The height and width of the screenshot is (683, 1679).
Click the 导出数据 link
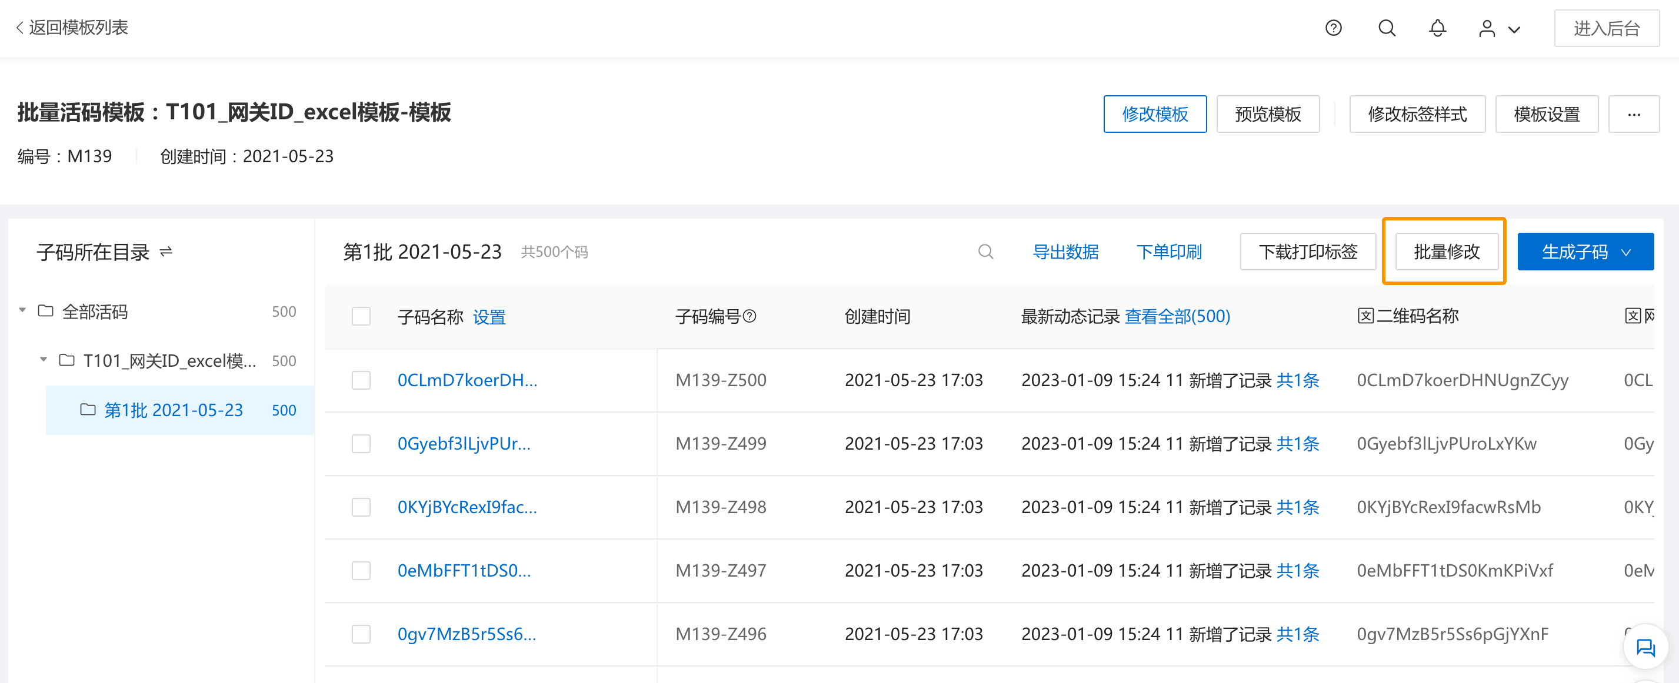(1065, 252)
